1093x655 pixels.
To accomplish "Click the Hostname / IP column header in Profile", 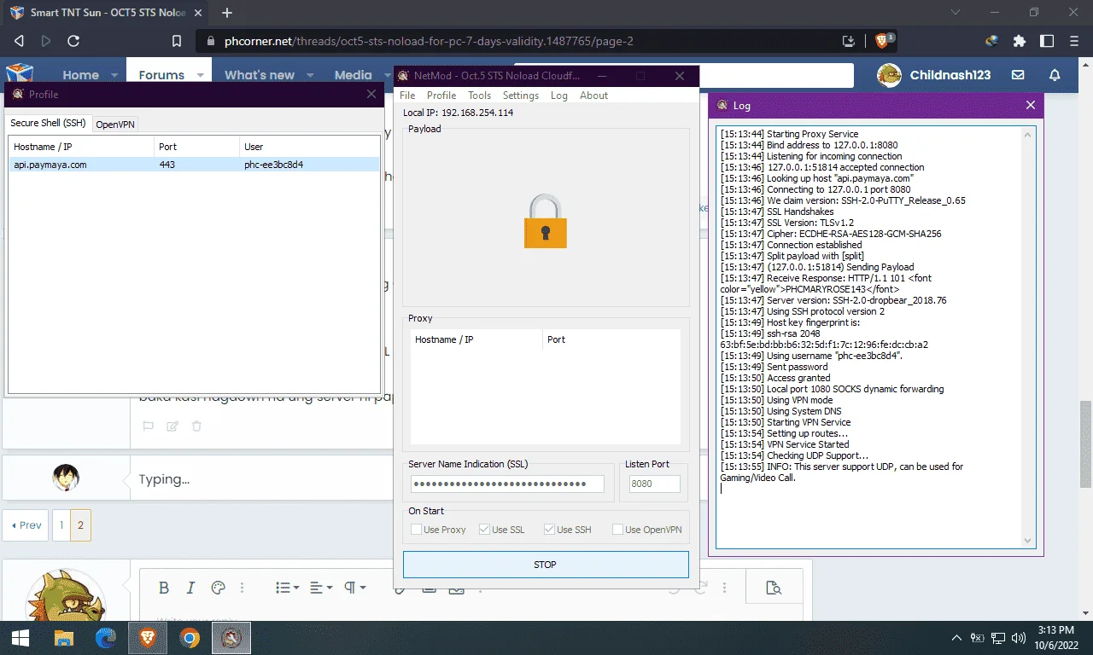I will tap(82, 147).
